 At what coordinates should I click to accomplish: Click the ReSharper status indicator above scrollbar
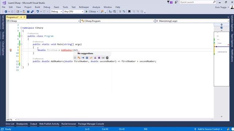coord(222,28)
